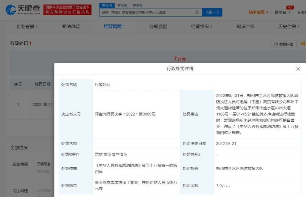Click the 天眼一下 search button
This screenshot has height=197, width=306.
pos(212,12)
